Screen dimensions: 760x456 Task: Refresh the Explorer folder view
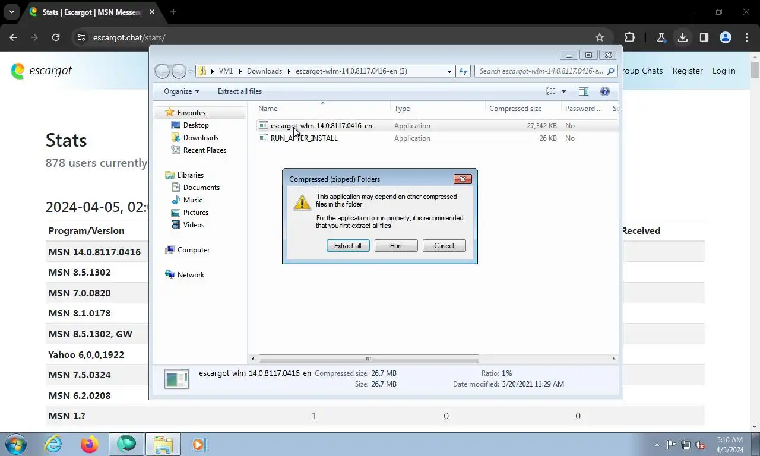463,71
